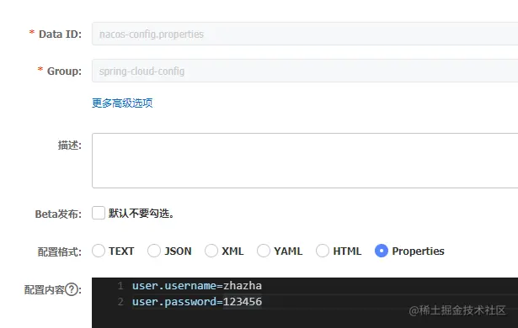Viewport: 518px width, 328px height.
Task: Open the 更多高级选项 link
Action: [122, 103]
